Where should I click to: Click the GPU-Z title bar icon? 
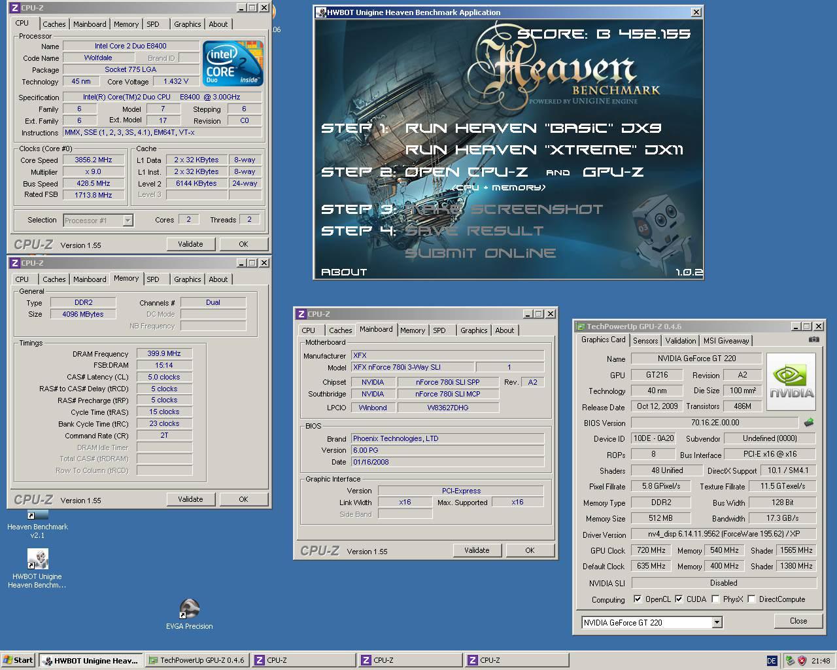[x=580, y=326]
